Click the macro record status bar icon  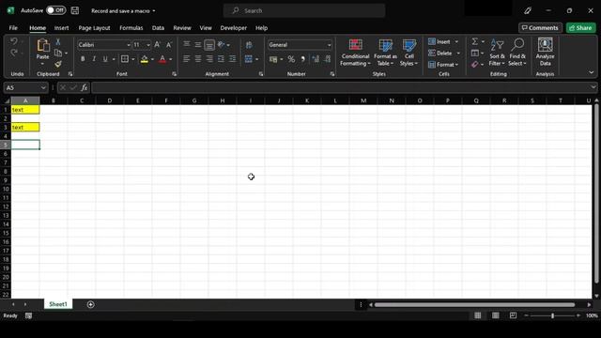(x=29, y=315)
